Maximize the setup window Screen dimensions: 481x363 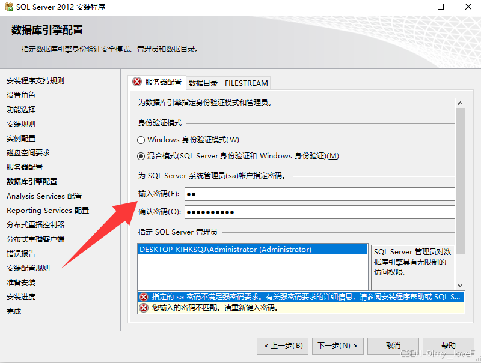coord(441,7)
